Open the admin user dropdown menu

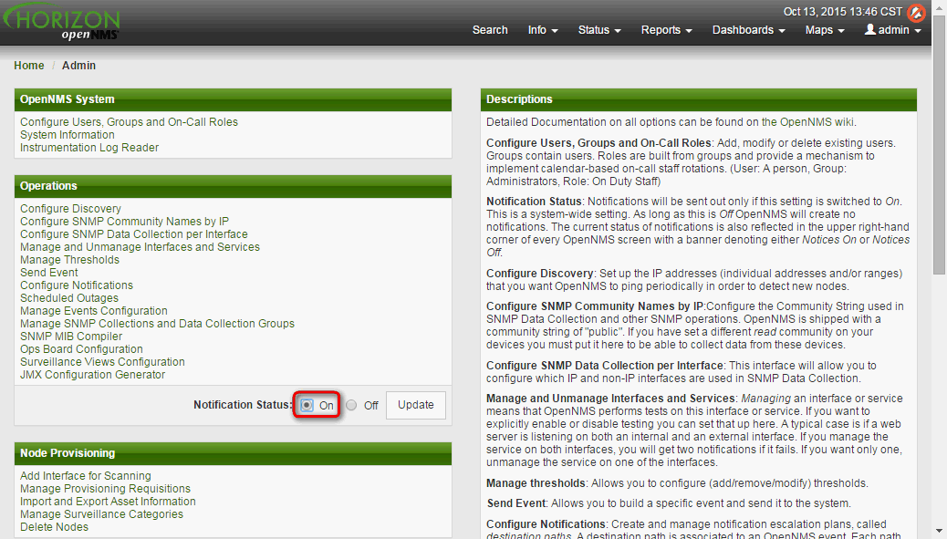[x=893, y=30]
